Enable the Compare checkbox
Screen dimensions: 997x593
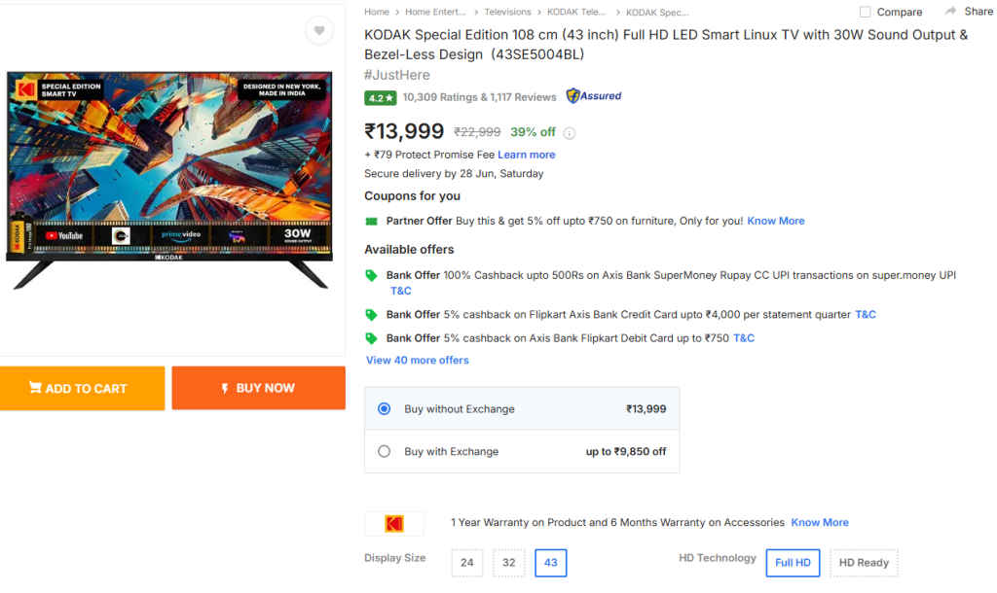tap(865, 11)
